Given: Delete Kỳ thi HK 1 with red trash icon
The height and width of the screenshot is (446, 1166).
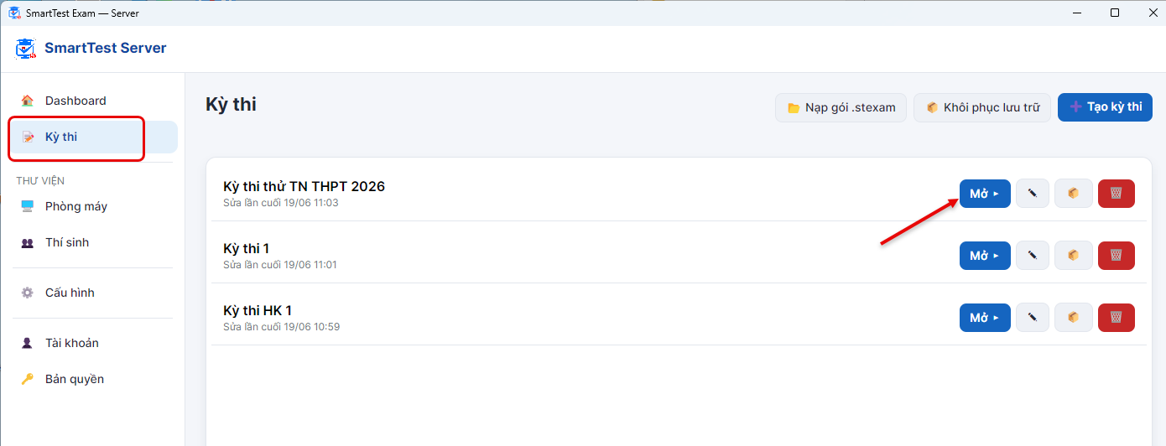Looking at the screenshot, I should tap(1117, 318).
